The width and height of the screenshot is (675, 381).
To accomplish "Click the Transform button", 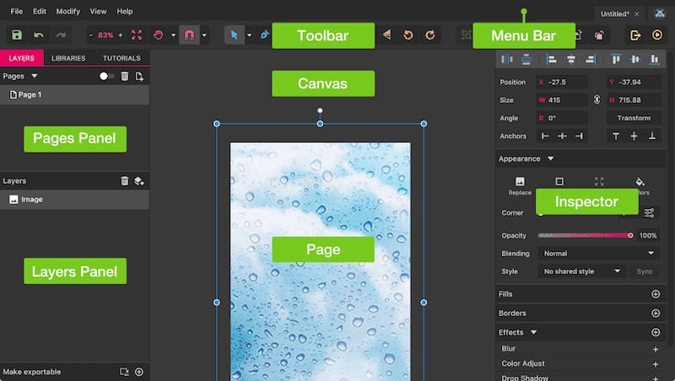I will [x=634, y=118].
